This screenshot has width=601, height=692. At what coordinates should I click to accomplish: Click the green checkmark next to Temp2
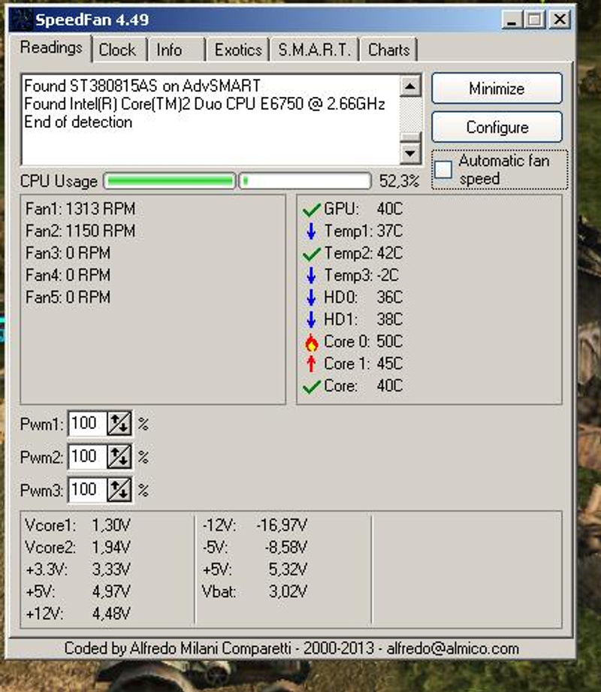[x=311, y=254]
